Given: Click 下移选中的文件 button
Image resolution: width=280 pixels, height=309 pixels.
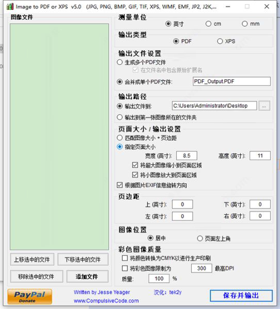Looking at the screenshot, I should tap(83, 260).
